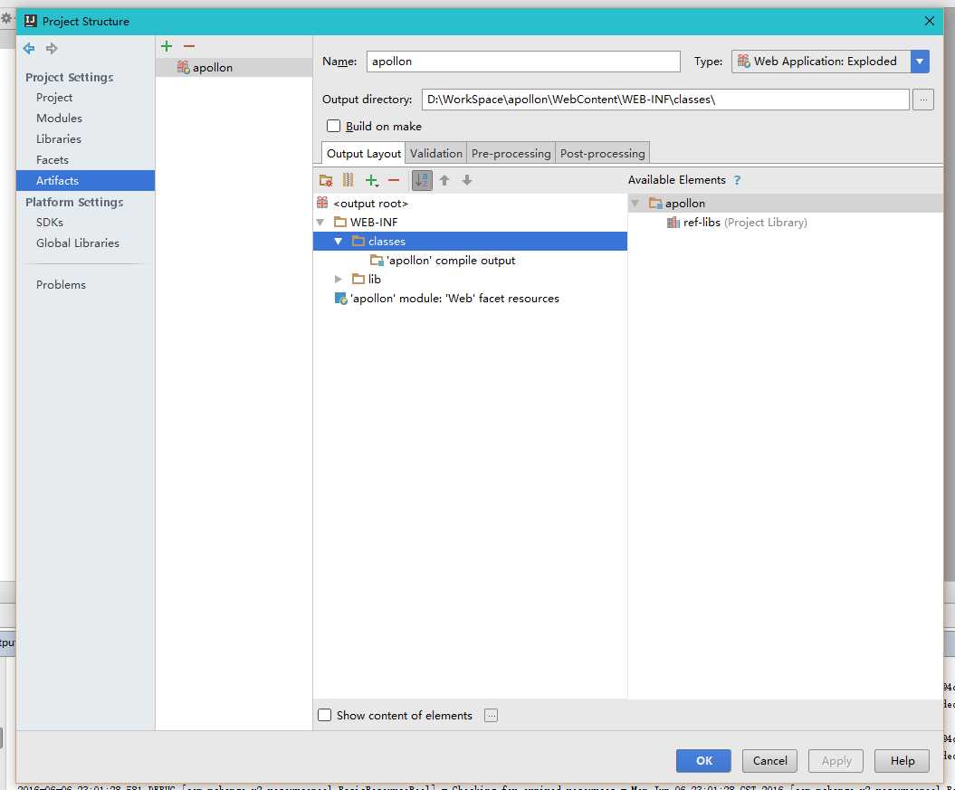Go forward using the right arrow icon
Screen dimensions: 955x790
click(x=52, y=48)
